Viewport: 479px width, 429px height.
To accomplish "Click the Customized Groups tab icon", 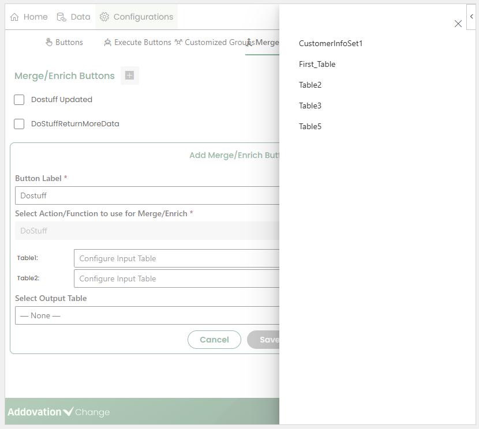I will pyautogui.click(x=178, y=43).
